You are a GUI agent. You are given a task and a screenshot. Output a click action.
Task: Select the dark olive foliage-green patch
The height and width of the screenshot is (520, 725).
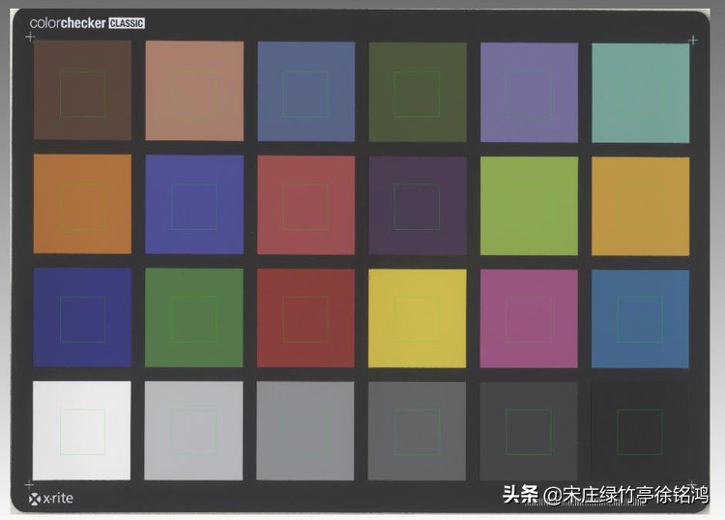(x=418, y=92)
